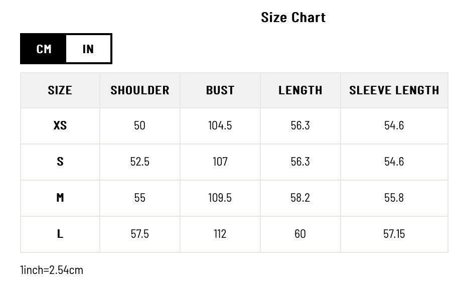Viewport: 459px width, 288px height.
Task: Click the LENGTH column header
Action: point(300,90)
